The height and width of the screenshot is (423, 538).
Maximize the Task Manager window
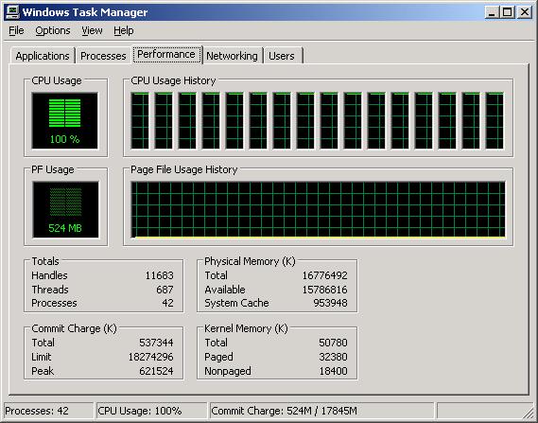click(508, 12)
